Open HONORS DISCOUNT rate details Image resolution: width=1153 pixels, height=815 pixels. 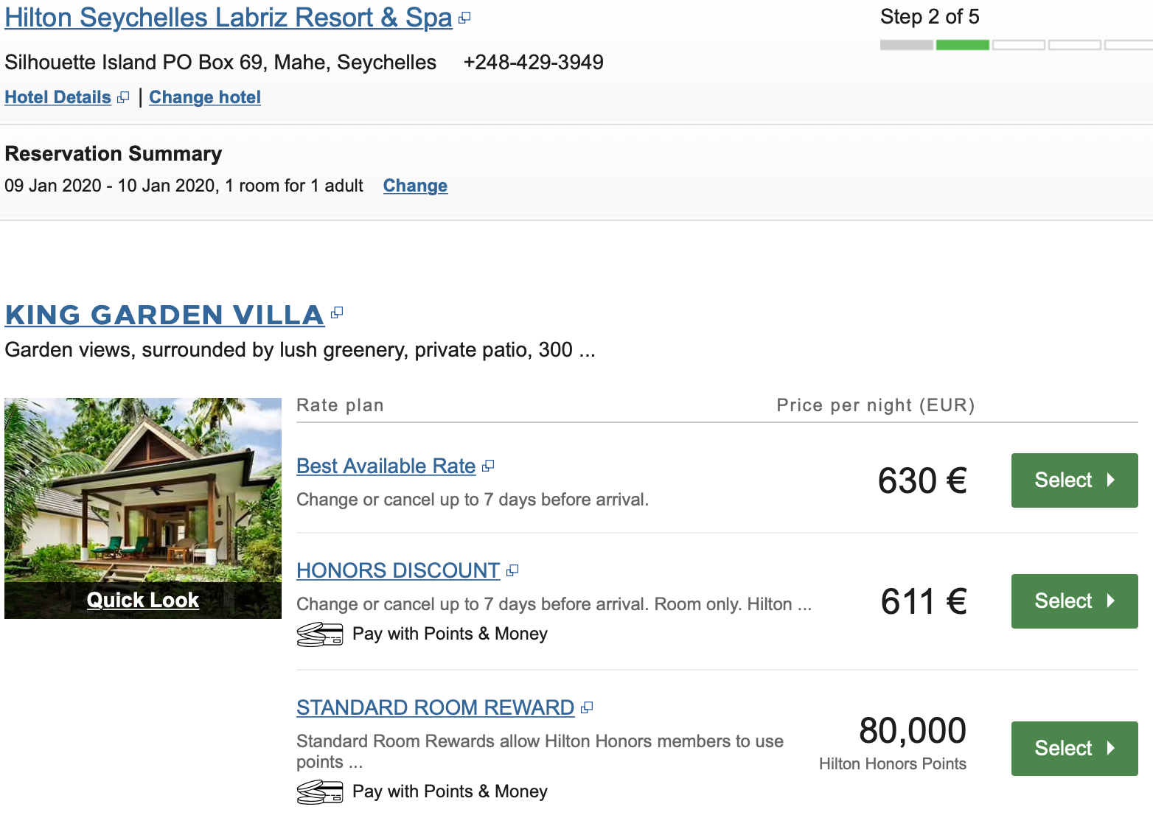click(398, 570)
